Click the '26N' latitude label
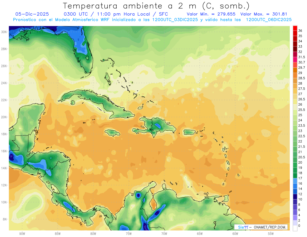The image size is (307, 237). 4,66
